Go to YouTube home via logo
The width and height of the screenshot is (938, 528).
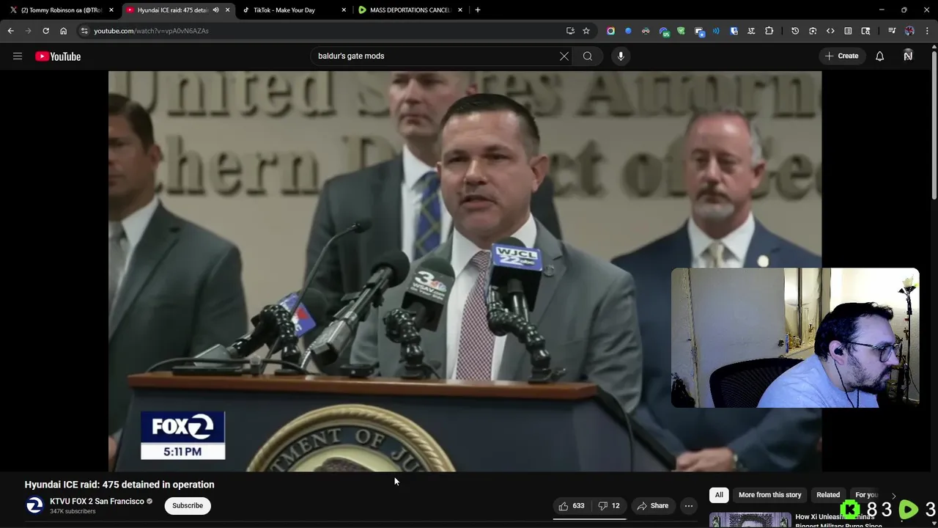click(x=58, y=56)
